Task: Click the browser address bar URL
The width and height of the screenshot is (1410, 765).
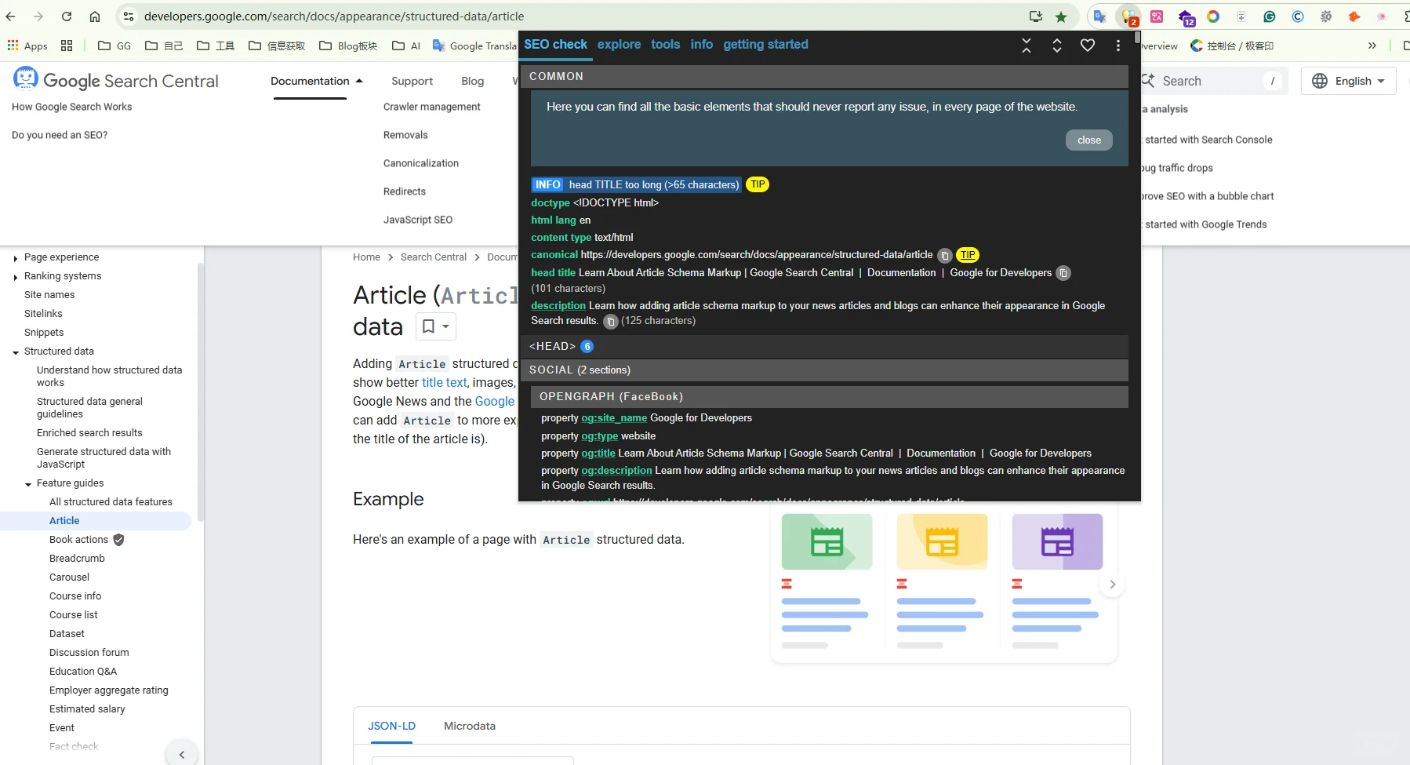Action: pos(334,16)
